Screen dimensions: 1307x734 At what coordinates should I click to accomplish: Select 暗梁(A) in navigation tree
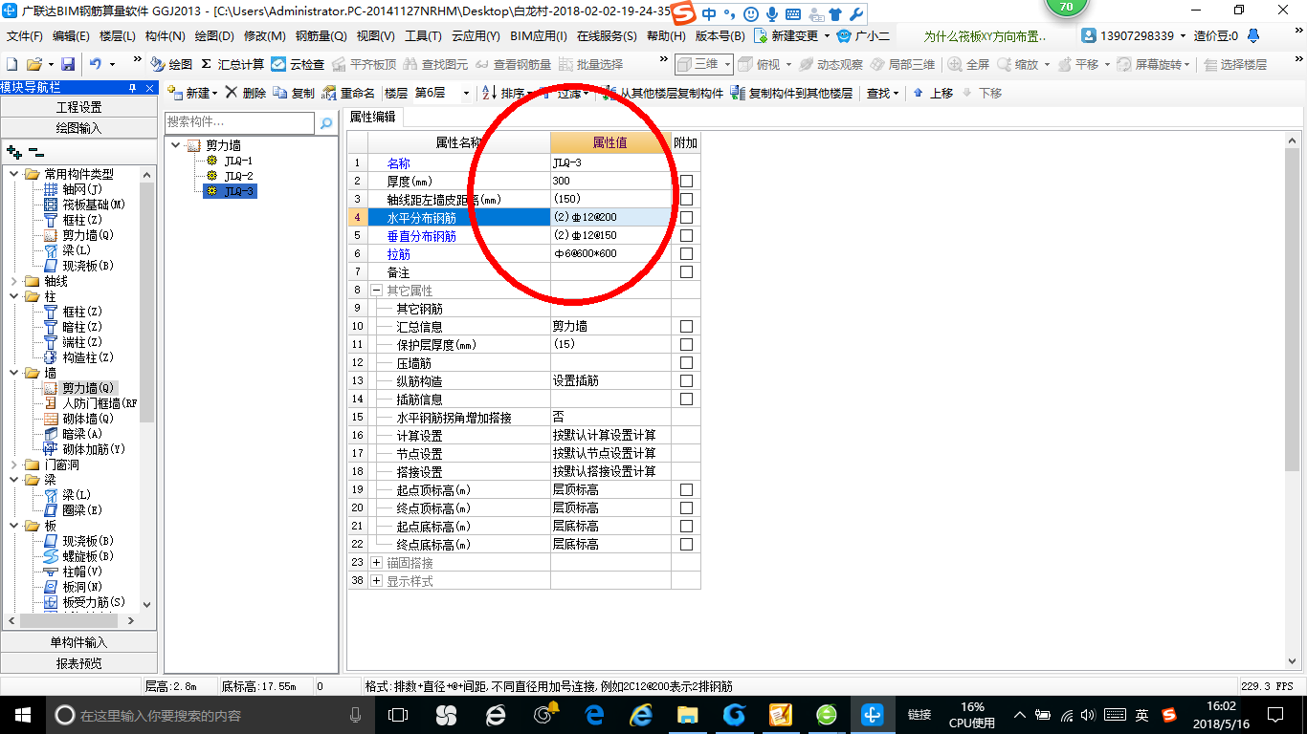click(82, 434)
